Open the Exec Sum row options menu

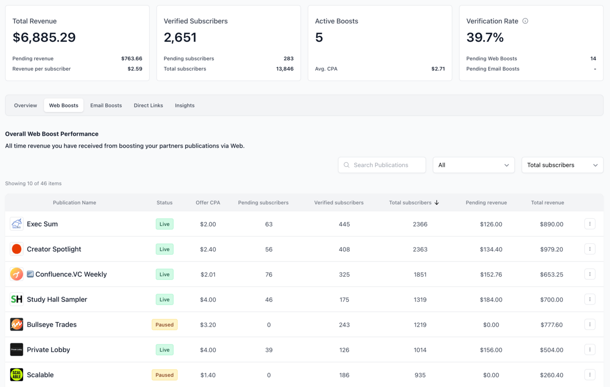[590, 224]
